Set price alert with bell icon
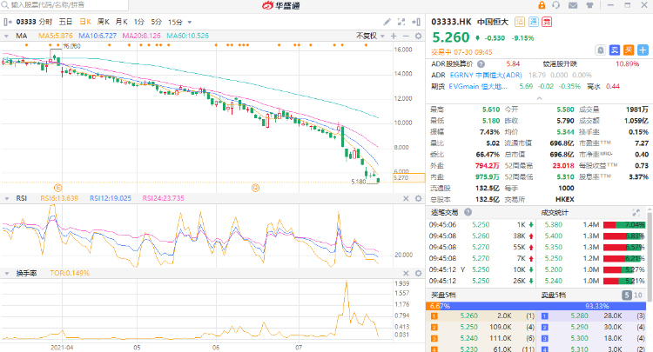Viewport: 653px width, 352px height. tap(601, 50)
